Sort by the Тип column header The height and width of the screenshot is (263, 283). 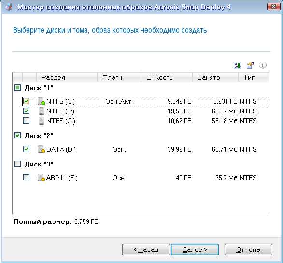(254, 77)
